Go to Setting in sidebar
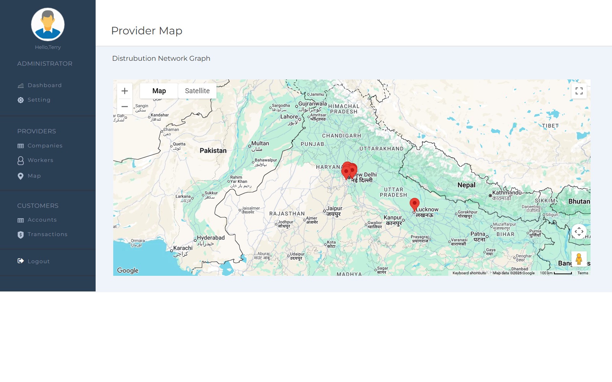612x382 pixels. (39, 100)
